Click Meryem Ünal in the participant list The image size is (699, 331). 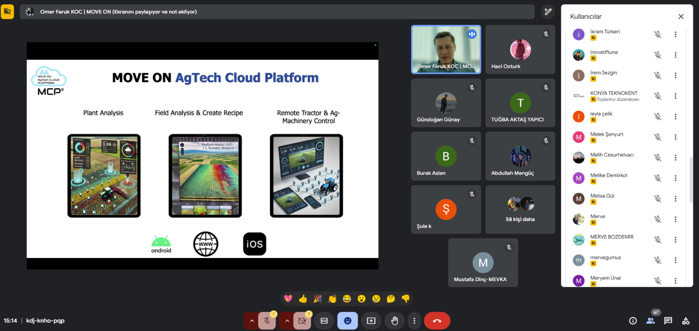[x=606, y=278]
